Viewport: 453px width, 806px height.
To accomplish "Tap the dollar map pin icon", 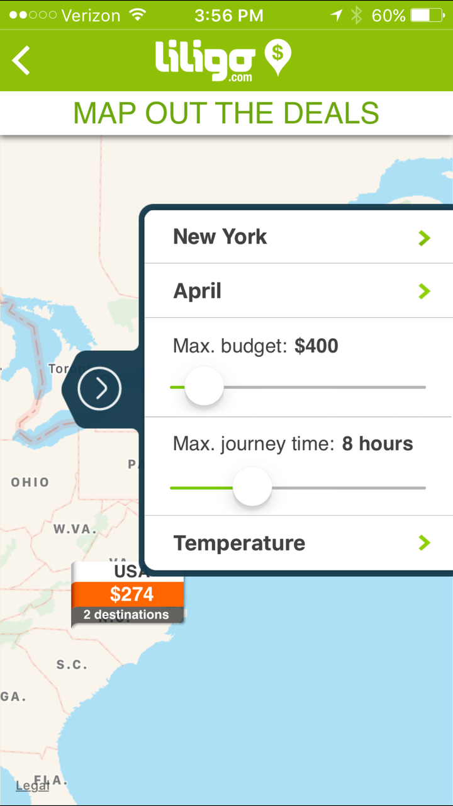I will pos(277,57).
